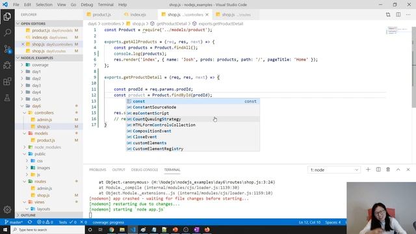Split the terminal panel
This screenshot has width=416, height=234.
point(378,170)
